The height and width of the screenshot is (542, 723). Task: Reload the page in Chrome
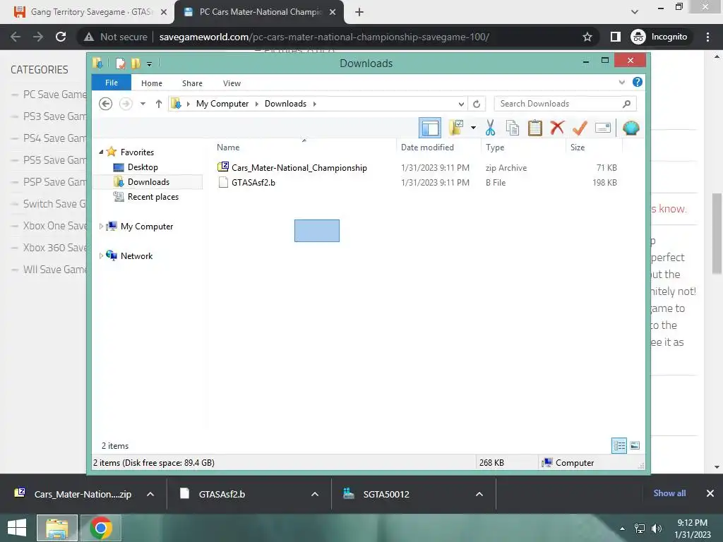click(61, 37)
